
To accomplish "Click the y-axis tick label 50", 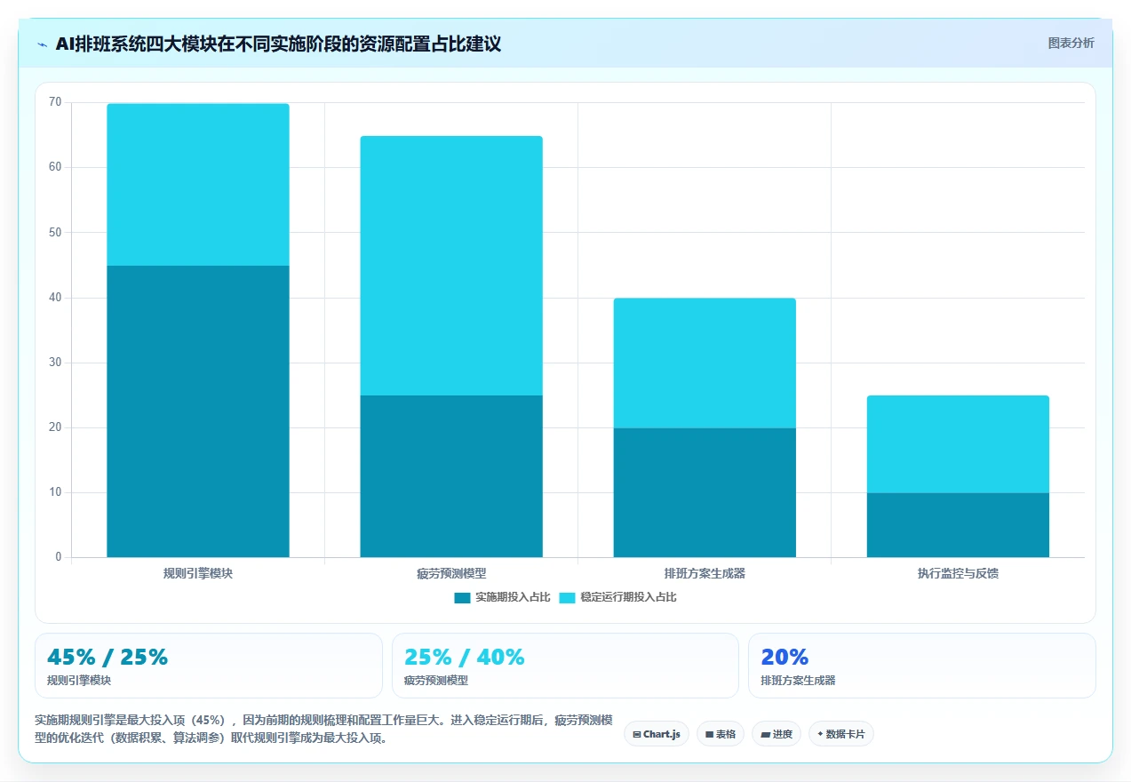I will (55, 232).
